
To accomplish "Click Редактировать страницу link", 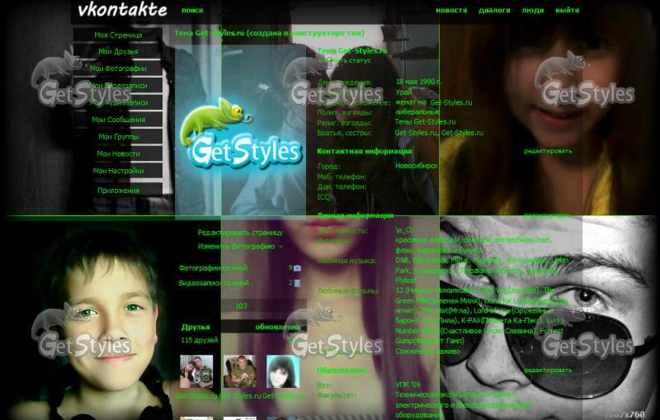I will tap(234, 233).
